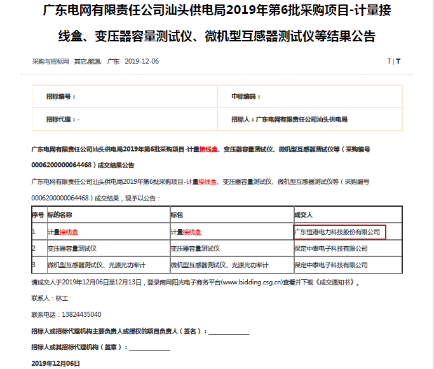Viewport: 434px width, 369px height.
Task: Click 广东恒港电力科技股份有限公司 in the red box
Action: pyautogui.click(x=338, y=232)
